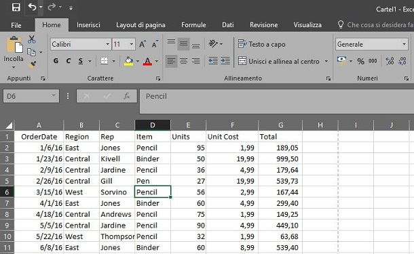Screen dimensions: 414x254
Task: Save the workbook with floppy disk icon
Action: [16, 7]
